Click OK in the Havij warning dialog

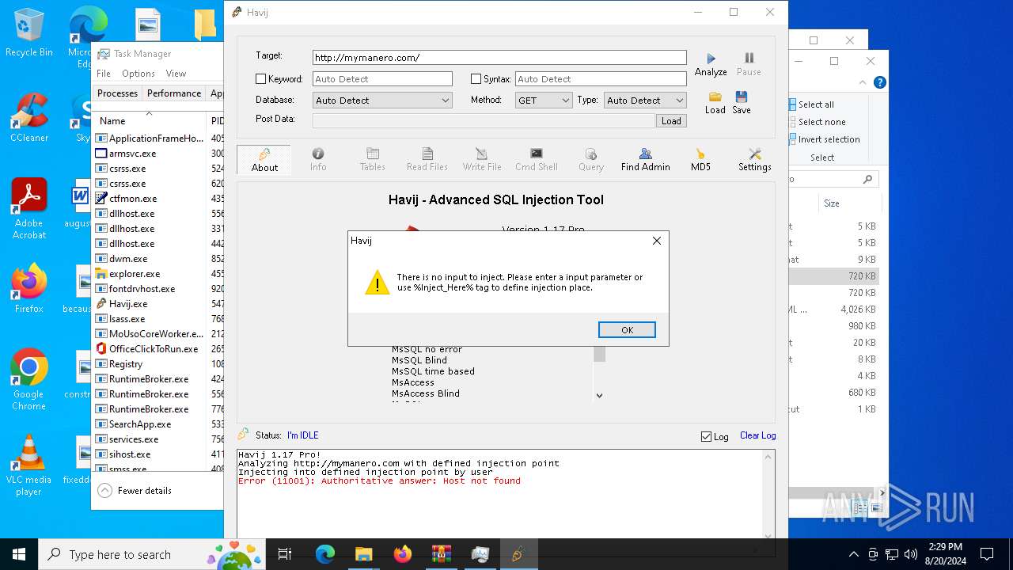click(627, 330)
